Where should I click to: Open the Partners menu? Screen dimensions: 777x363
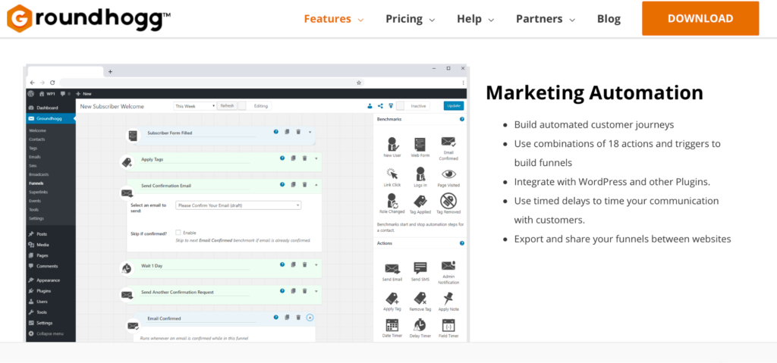[546, 19]
